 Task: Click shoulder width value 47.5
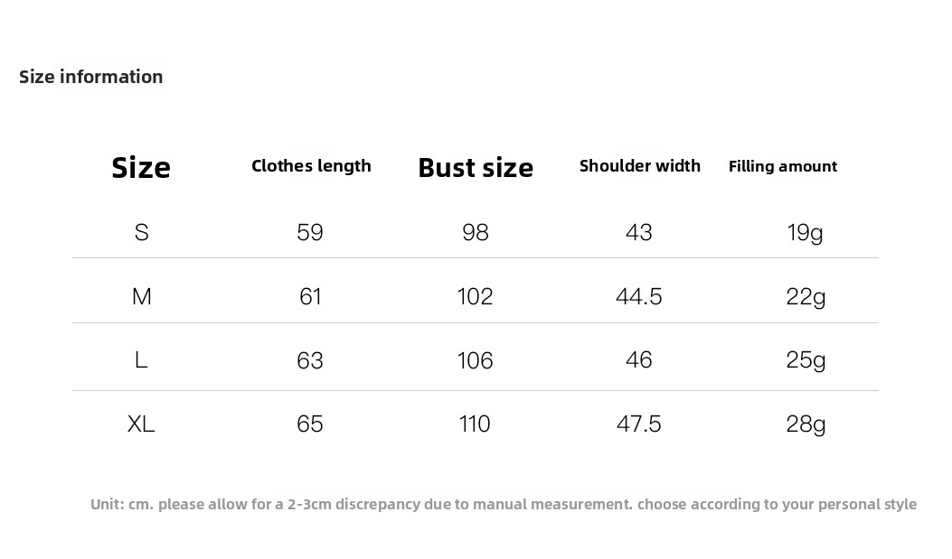point(638,424)
